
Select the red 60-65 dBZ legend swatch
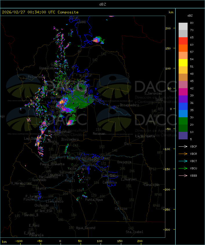point(183,41)
